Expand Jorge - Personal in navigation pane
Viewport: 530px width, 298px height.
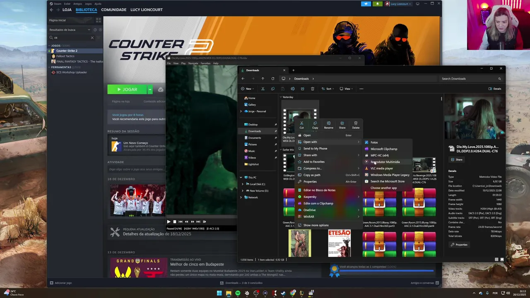(241, 111)
